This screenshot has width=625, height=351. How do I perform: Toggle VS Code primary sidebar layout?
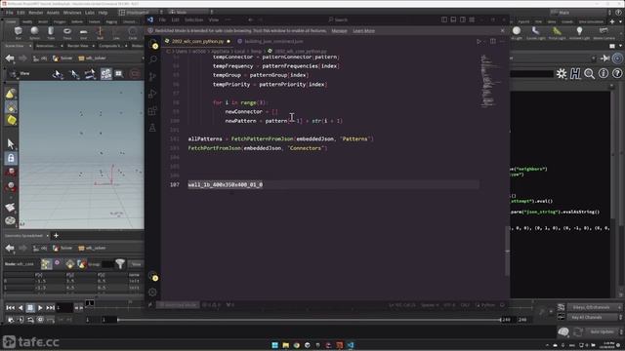coord(444,19)
